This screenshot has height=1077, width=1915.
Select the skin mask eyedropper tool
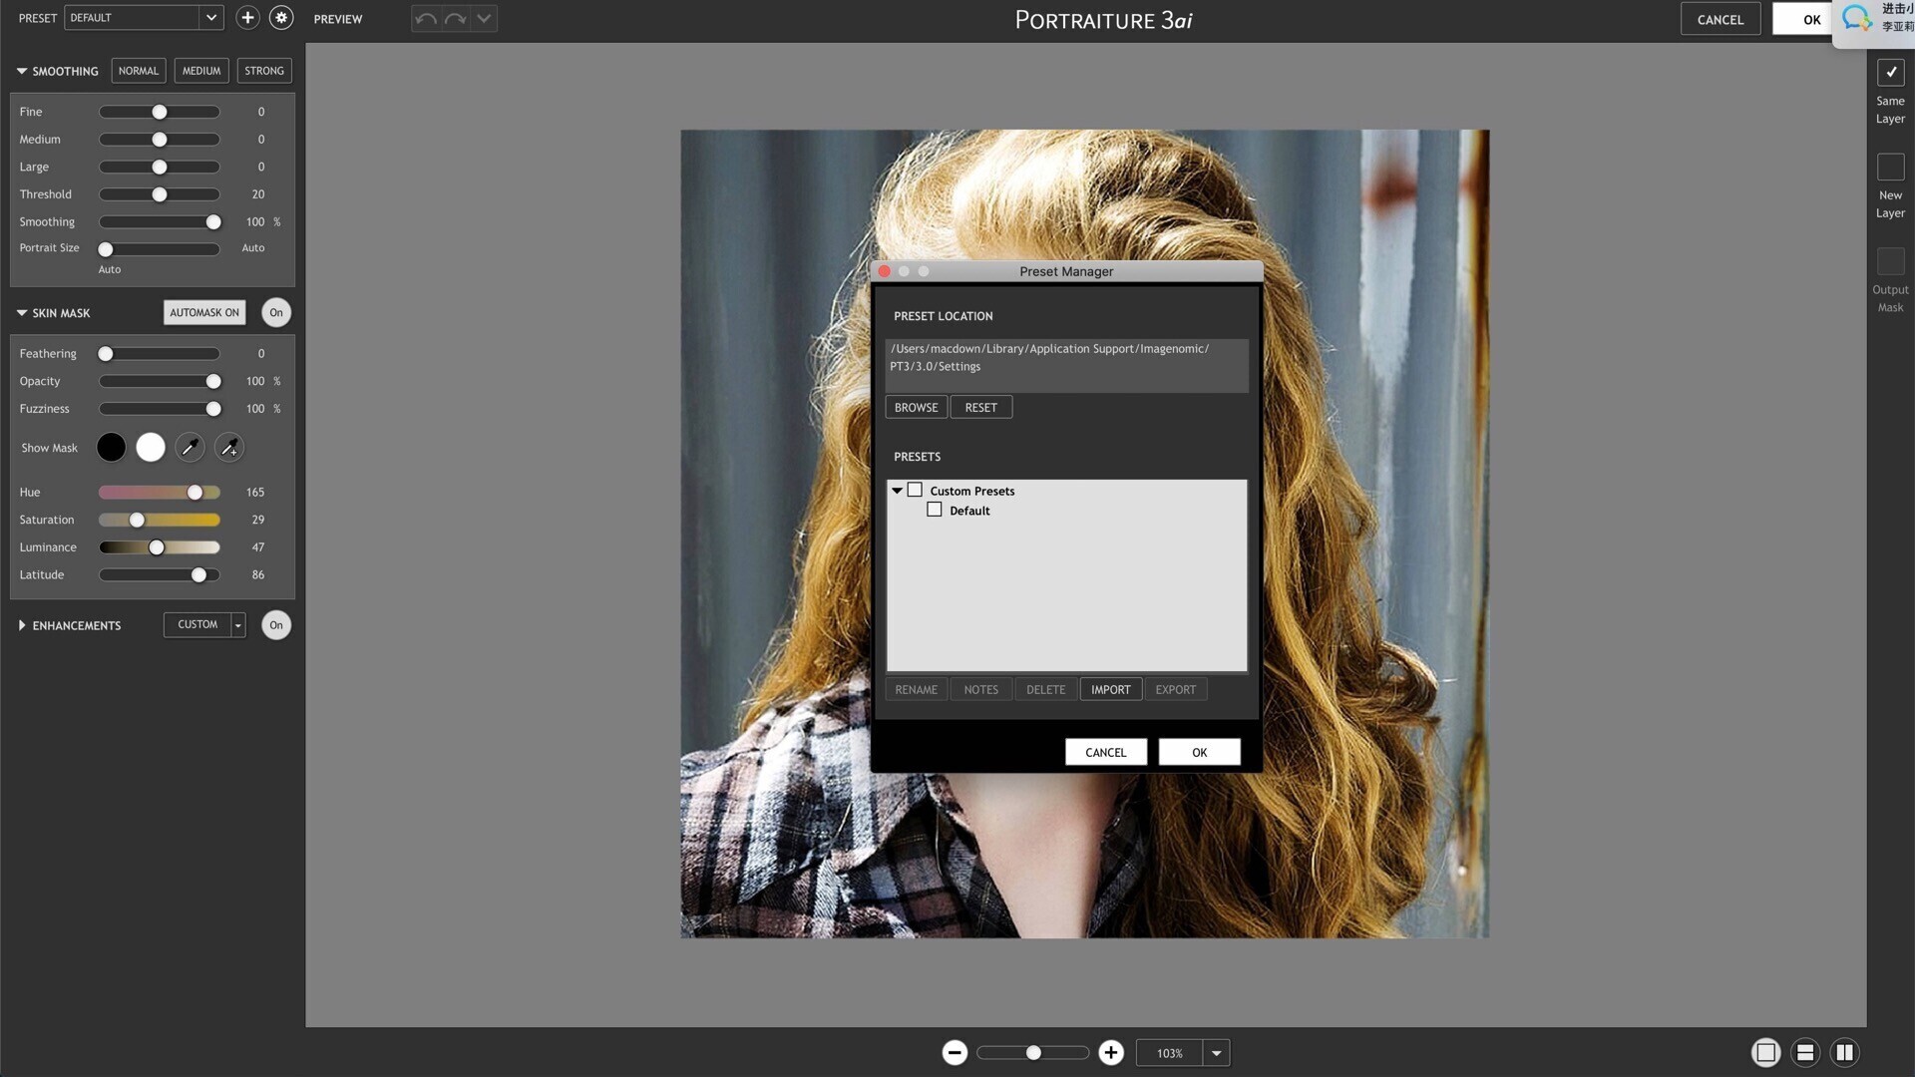point(190,448)
